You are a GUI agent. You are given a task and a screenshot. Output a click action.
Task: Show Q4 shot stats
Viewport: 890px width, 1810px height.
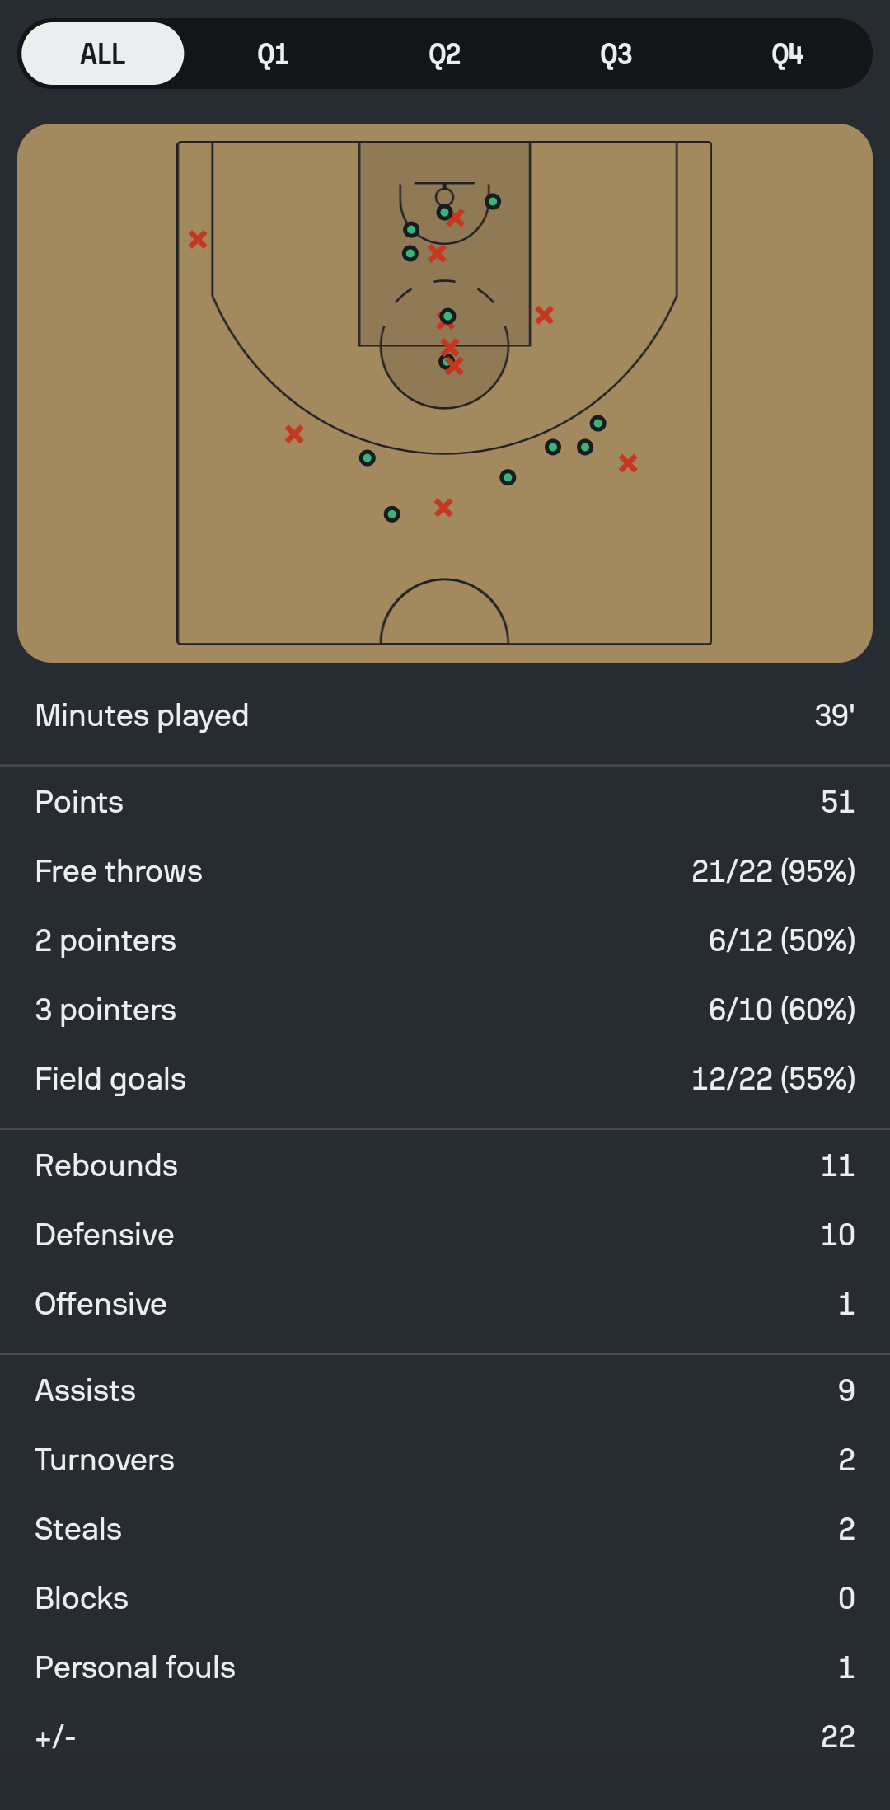(787, 54)
